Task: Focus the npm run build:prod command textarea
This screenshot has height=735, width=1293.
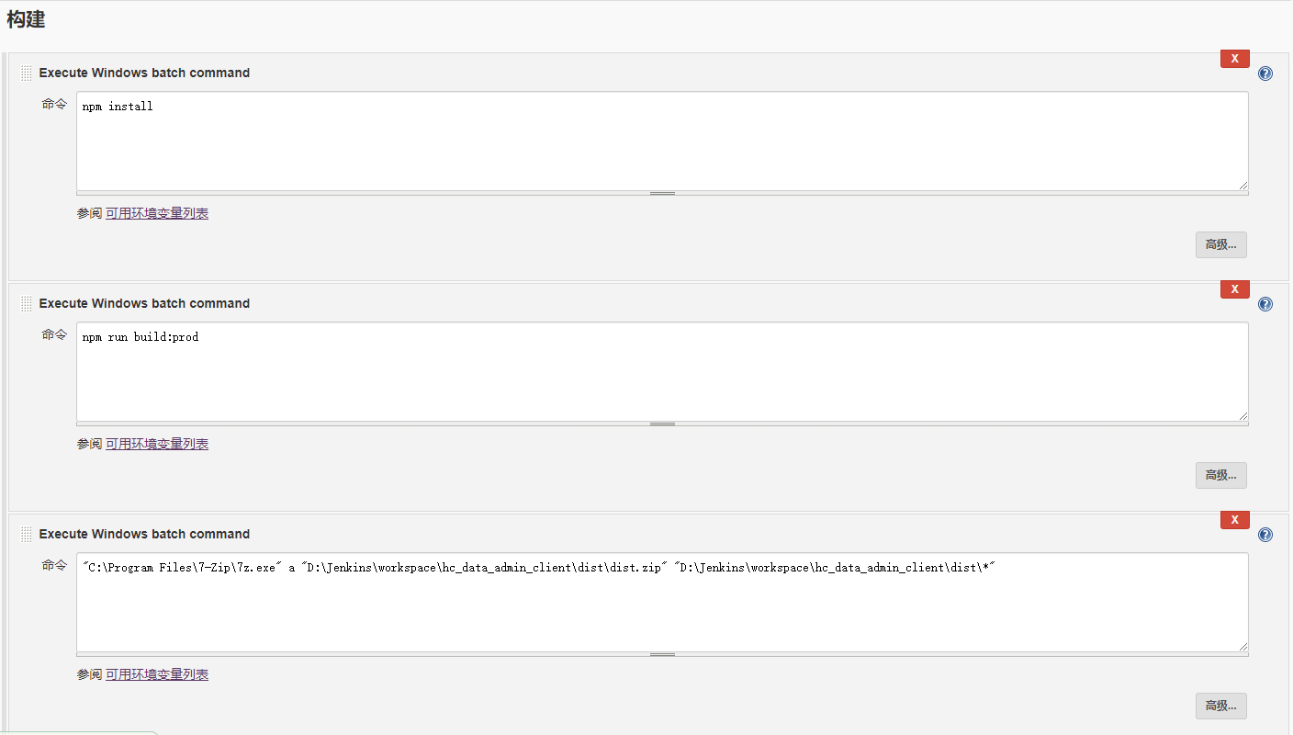Action: click(661, 371)
